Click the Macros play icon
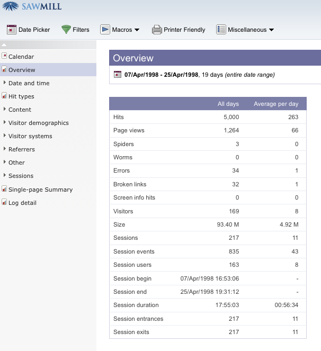 pos(105,30)
